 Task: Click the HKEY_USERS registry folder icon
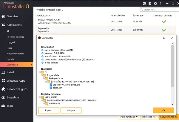pos(43,97)
